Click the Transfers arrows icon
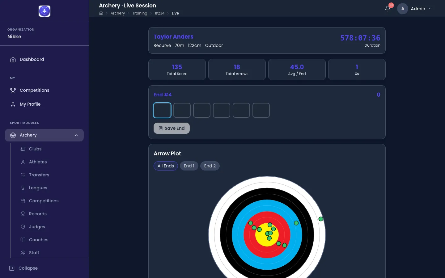445x278 pixels. [23, 175]
